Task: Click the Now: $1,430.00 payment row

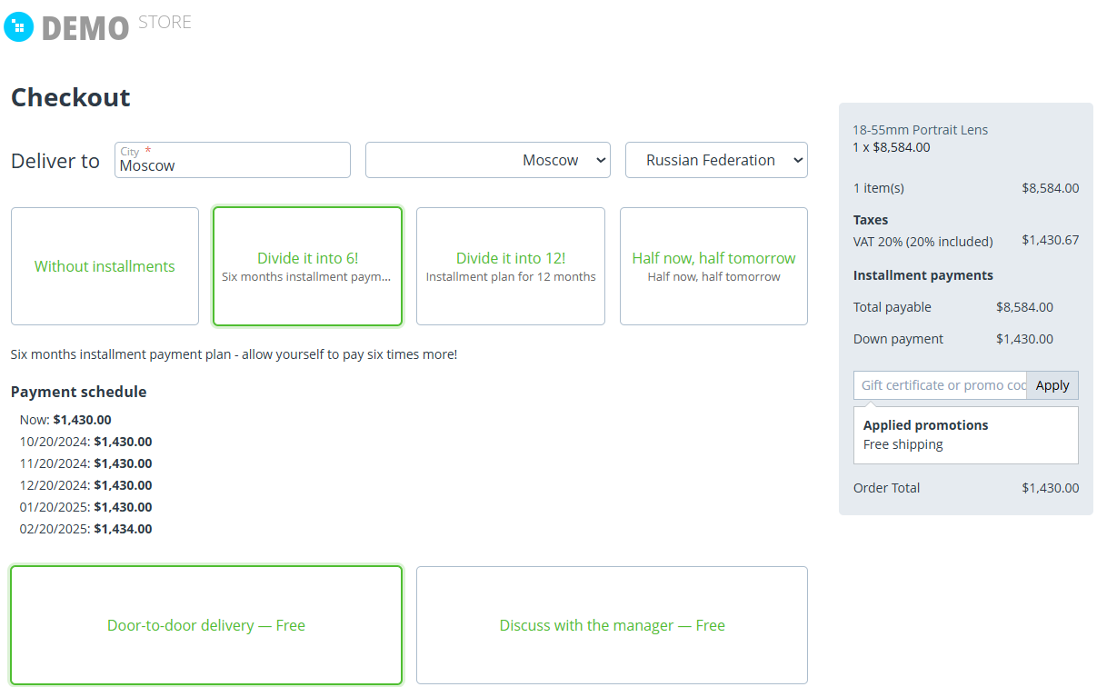Action: point(65,420)
